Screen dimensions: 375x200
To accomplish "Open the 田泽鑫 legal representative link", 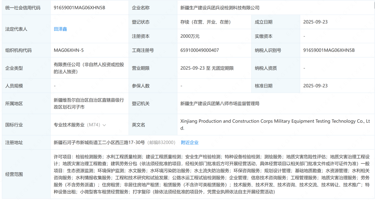I will [60, 29].
